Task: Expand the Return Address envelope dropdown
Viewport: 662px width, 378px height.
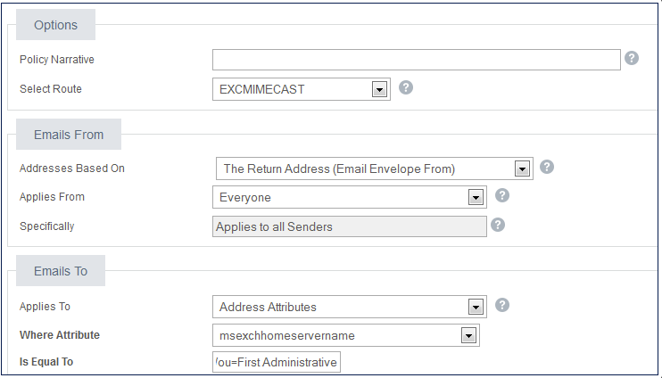Action: tap(522, 168)
